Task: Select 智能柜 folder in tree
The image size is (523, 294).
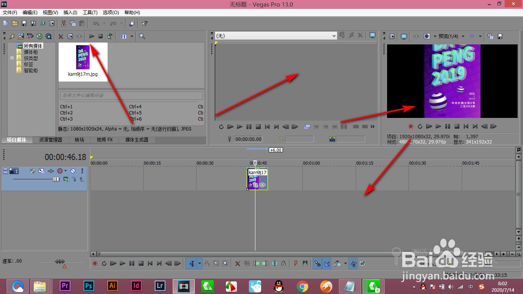Action: click(x=31, y=70)
